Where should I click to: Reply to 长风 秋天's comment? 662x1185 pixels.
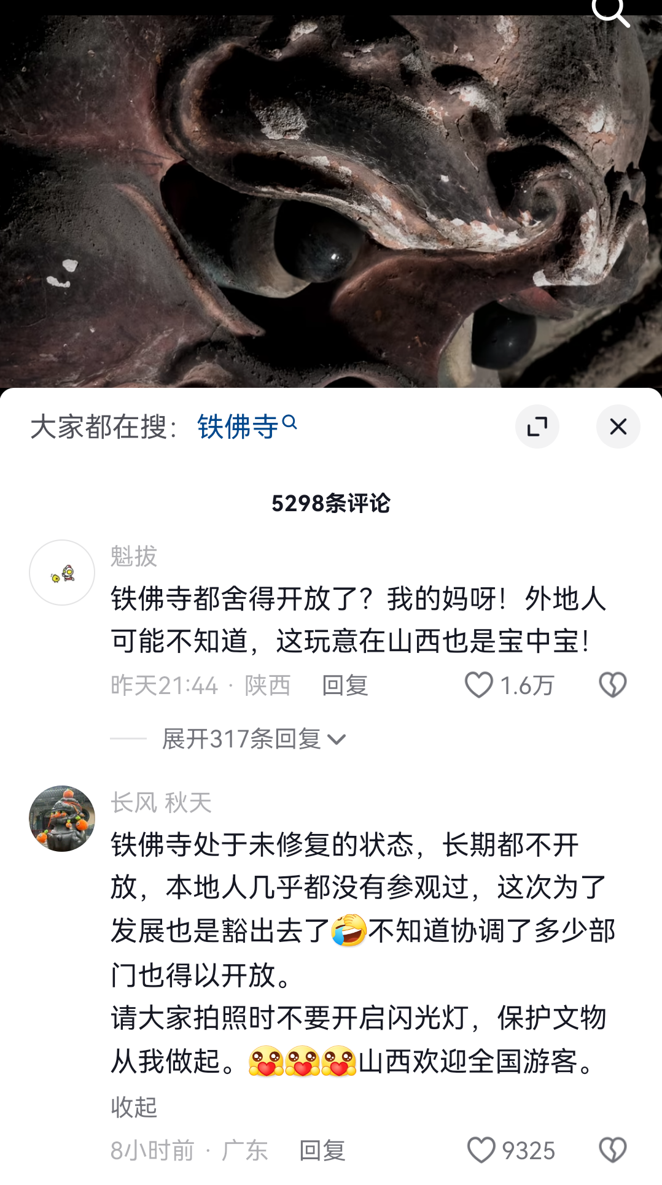(322, 1150)
